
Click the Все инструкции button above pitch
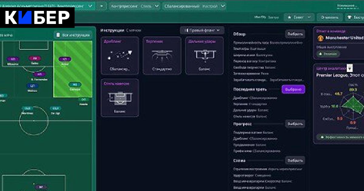coord(73,35)
